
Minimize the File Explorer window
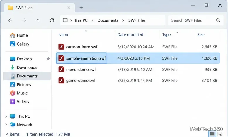(193, 5)
